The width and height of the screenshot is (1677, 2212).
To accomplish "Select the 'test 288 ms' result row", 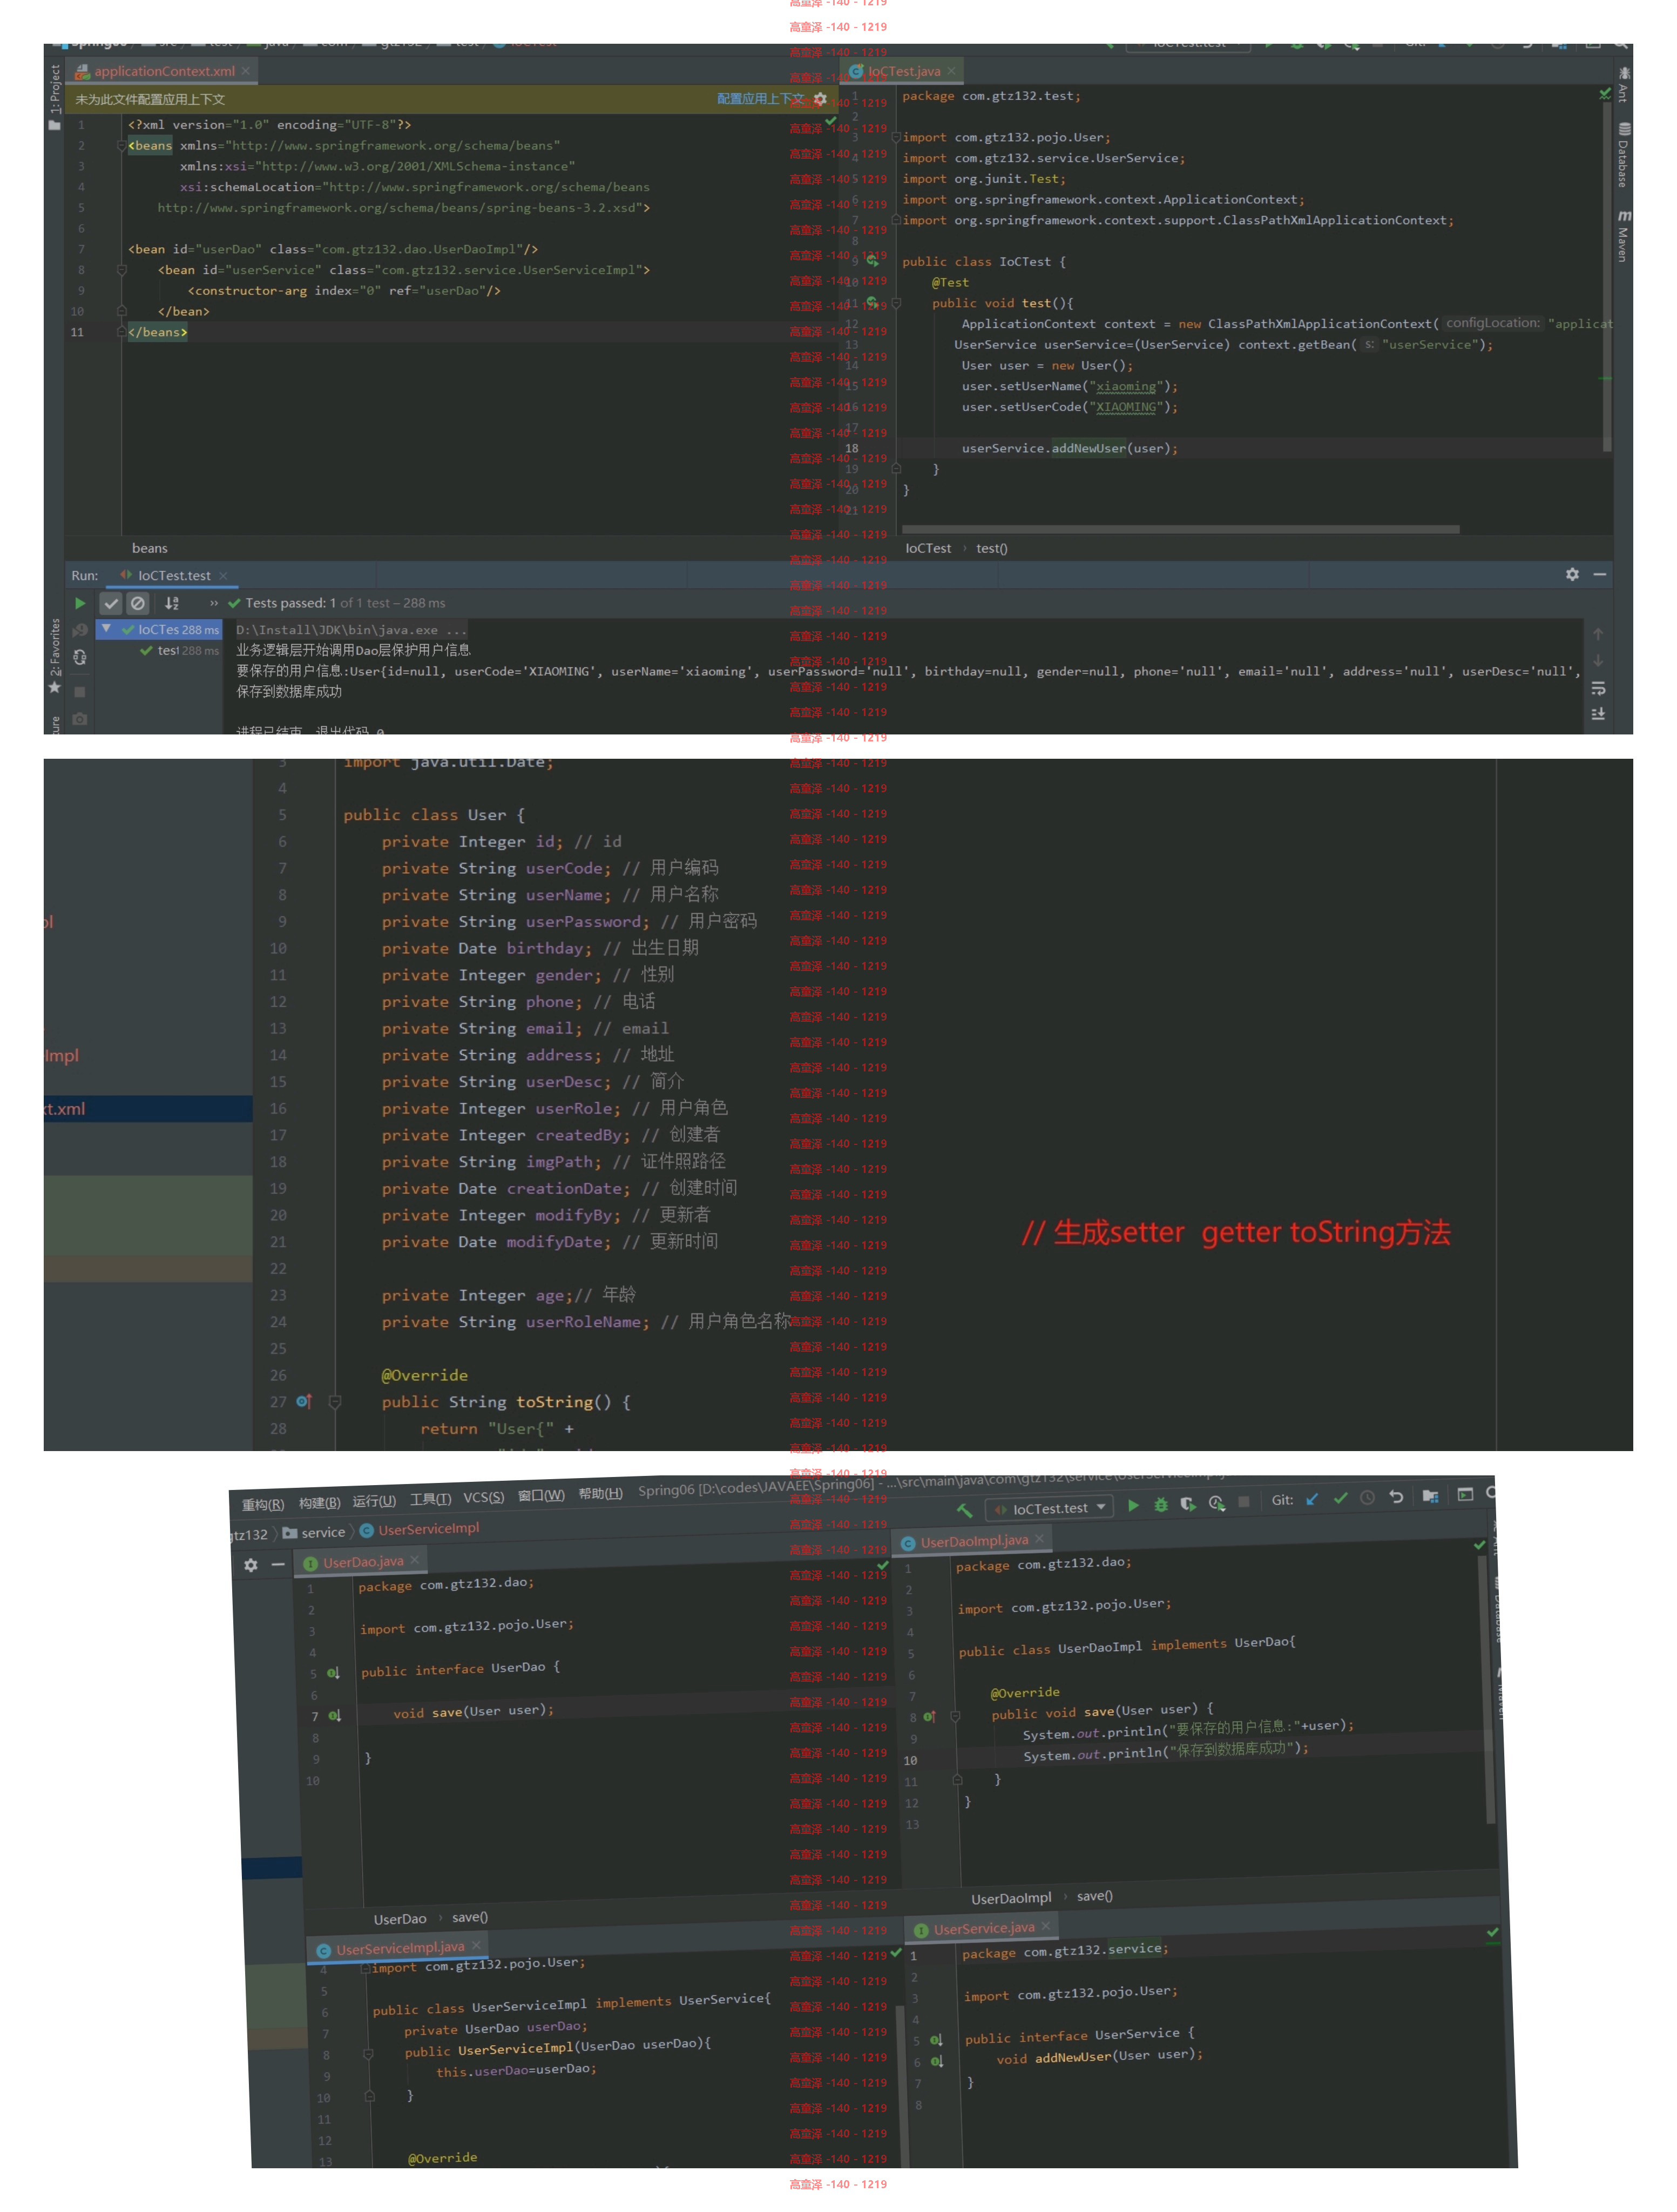I will pyautogui.click(x=181, y=650).
